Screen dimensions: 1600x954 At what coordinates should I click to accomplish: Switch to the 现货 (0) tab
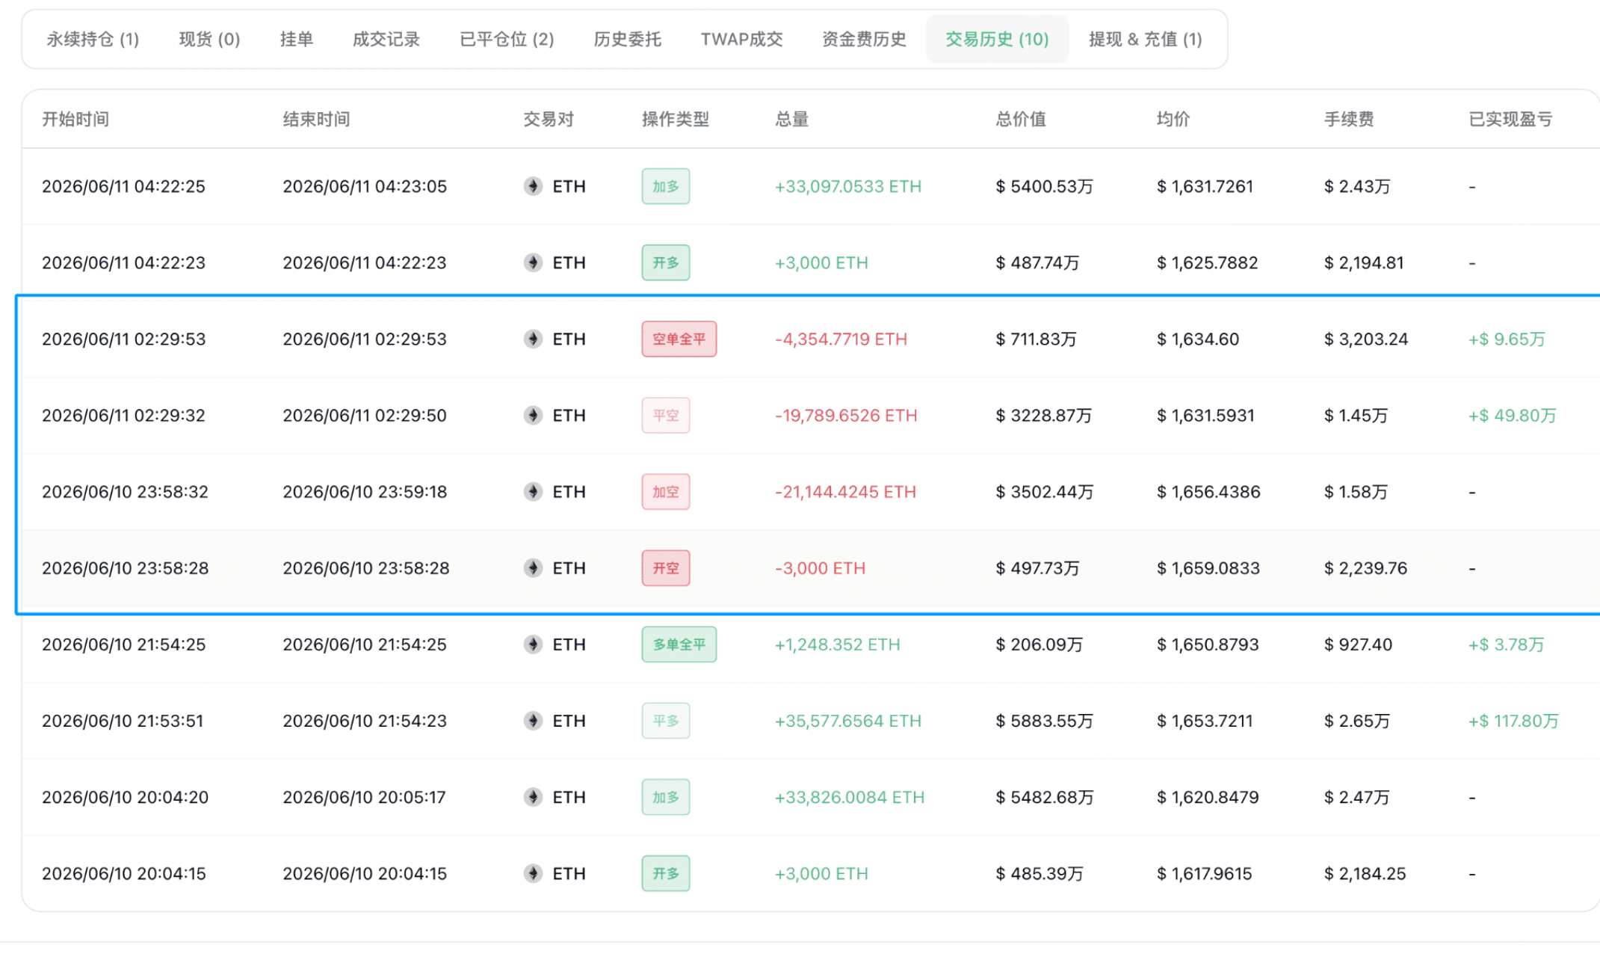tap(209, 39)
